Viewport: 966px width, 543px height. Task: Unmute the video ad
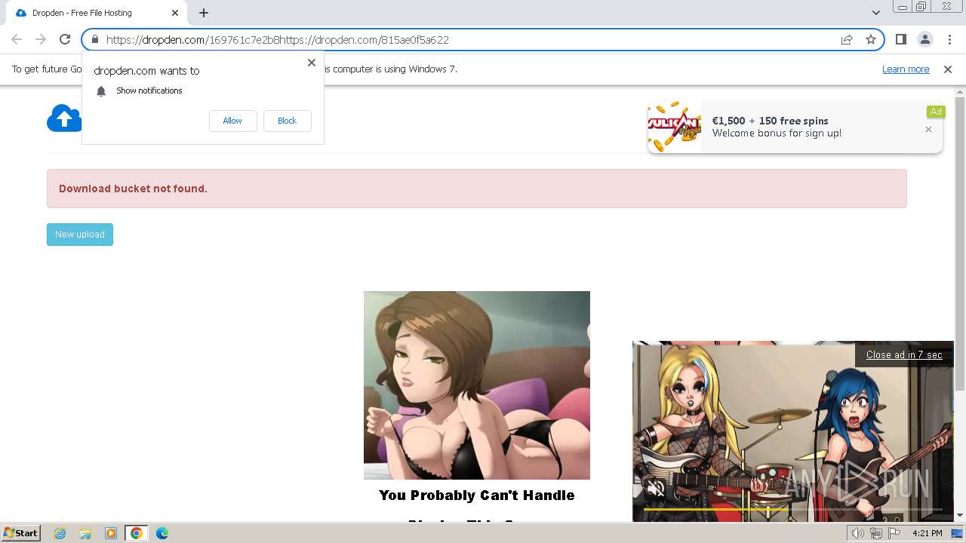[656, 489]
